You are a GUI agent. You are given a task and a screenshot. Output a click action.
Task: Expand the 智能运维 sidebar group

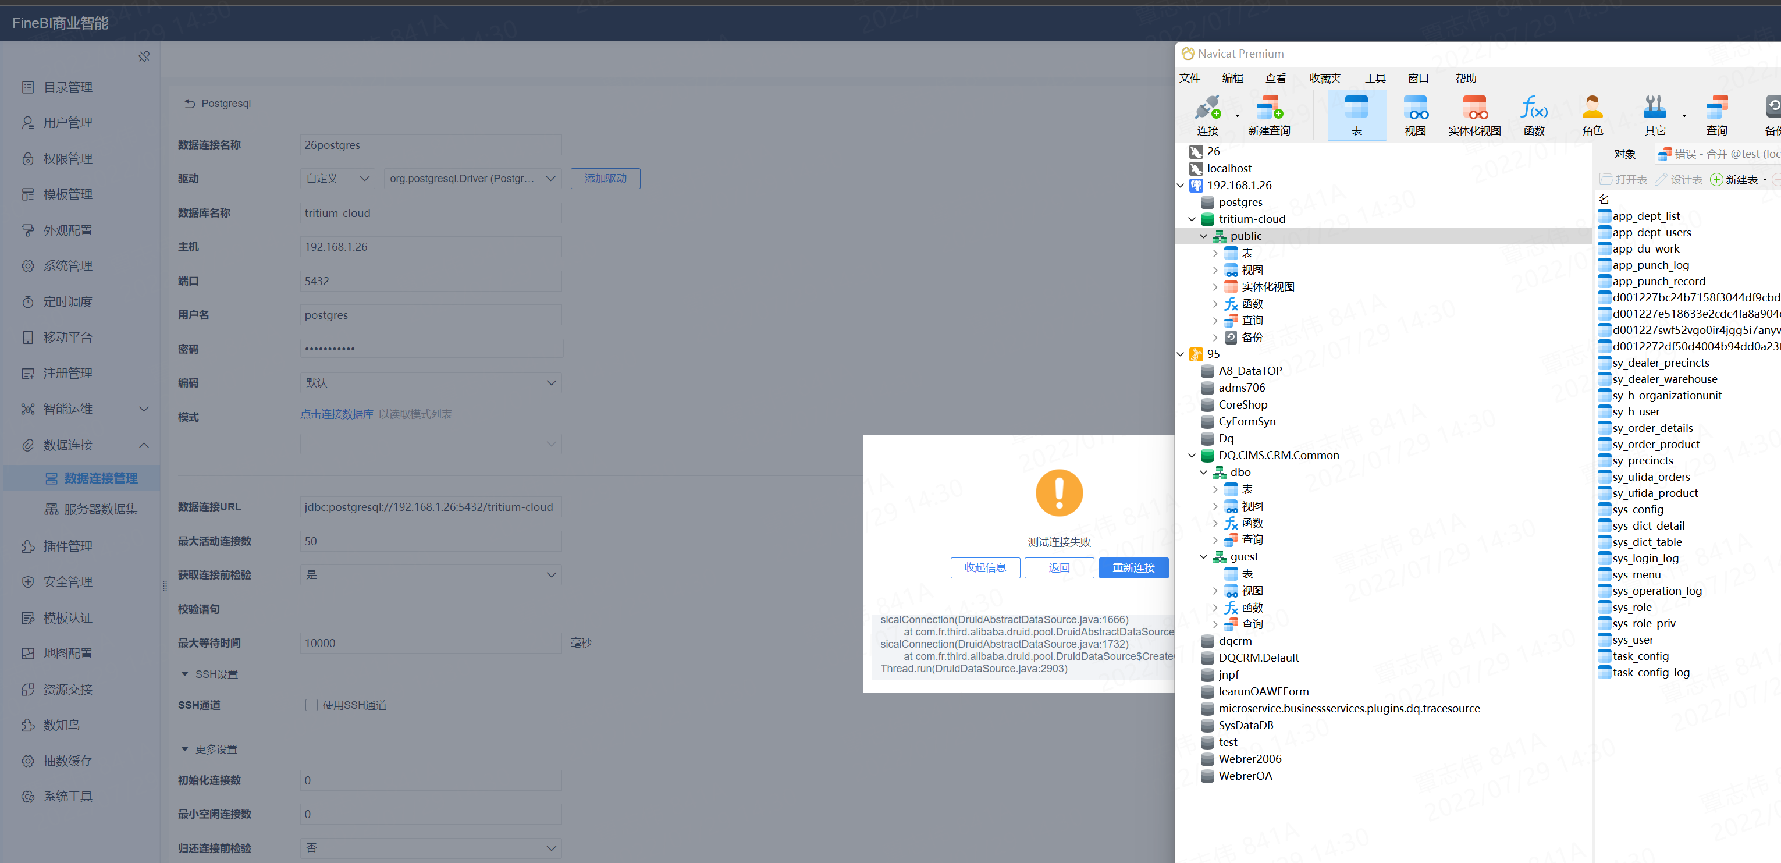144,409
